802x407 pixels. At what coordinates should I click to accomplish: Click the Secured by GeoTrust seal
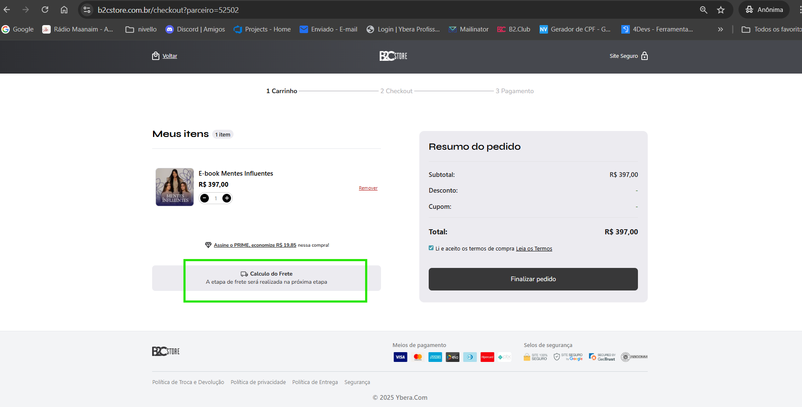pyautogui.click(x=602, y=357)
